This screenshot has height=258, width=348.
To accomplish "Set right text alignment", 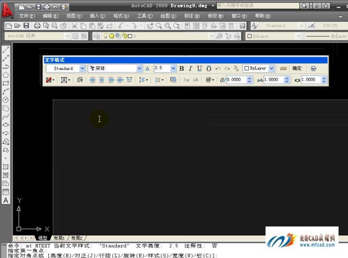I will tap(111, 80).
